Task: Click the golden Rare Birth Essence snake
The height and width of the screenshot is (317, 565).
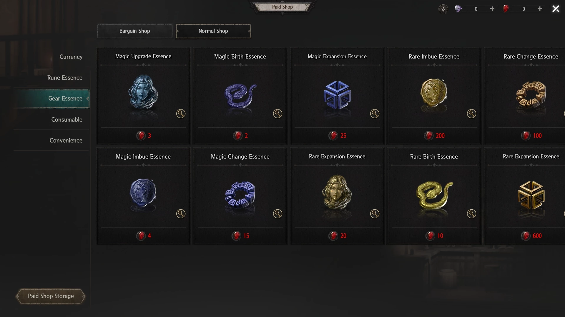Action: tap(434, 195)
